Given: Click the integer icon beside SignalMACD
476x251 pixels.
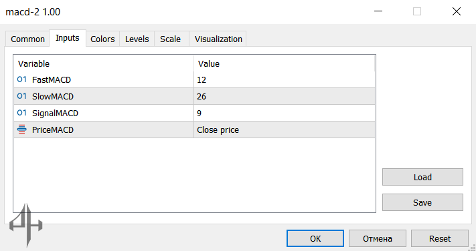Looking at the screenshot, I should tap(22, 113).
